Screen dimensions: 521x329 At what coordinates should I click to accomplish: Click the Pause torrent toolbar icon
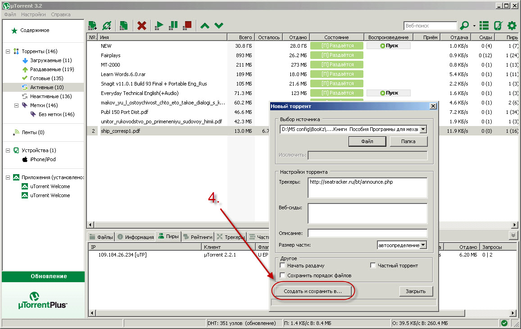173,26
